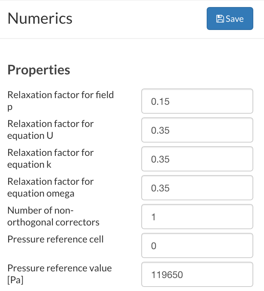
Task: Click the Numerics panel title
Action: (40, 18)
